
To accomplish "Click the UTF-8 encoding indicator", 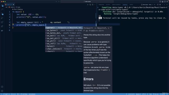I will coord(144,94).
